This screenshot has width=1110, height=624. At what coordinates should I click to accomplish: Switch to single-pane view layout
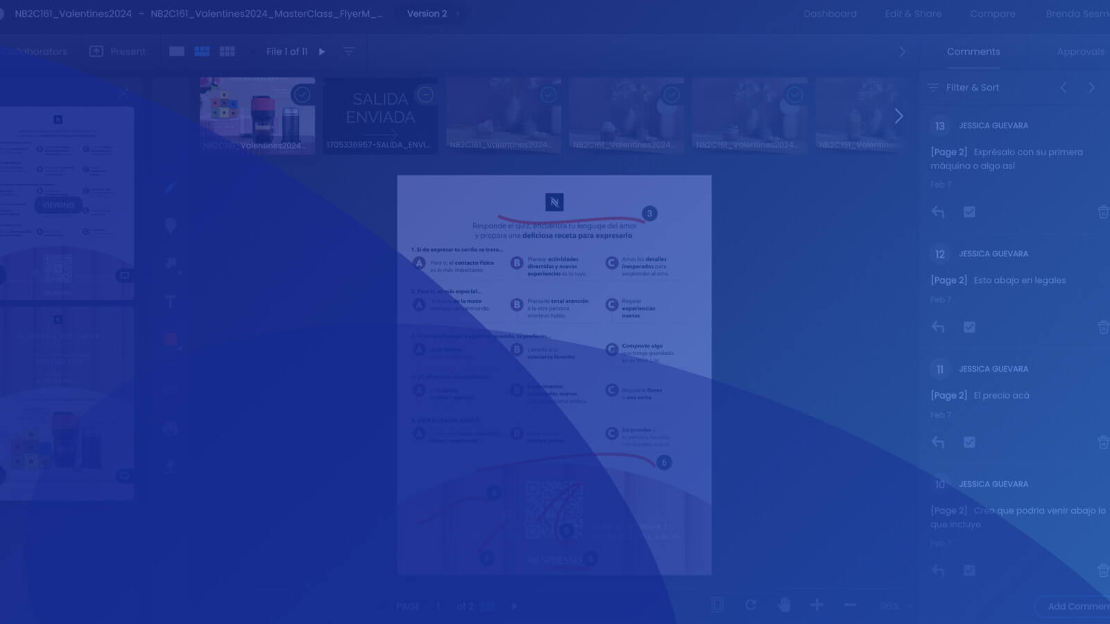click(x=177, y=51)
